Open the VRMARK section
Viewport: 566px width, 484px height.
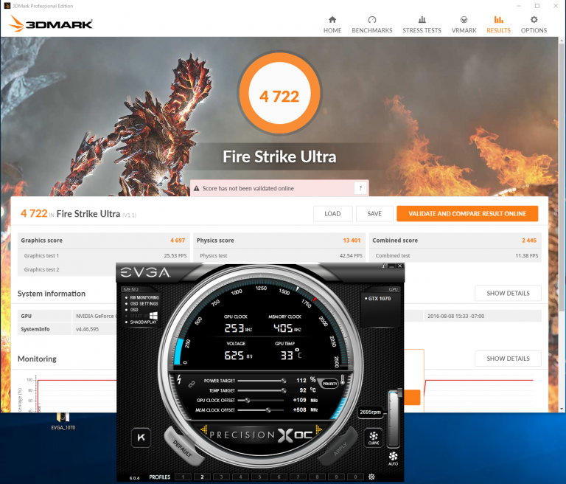464,24
